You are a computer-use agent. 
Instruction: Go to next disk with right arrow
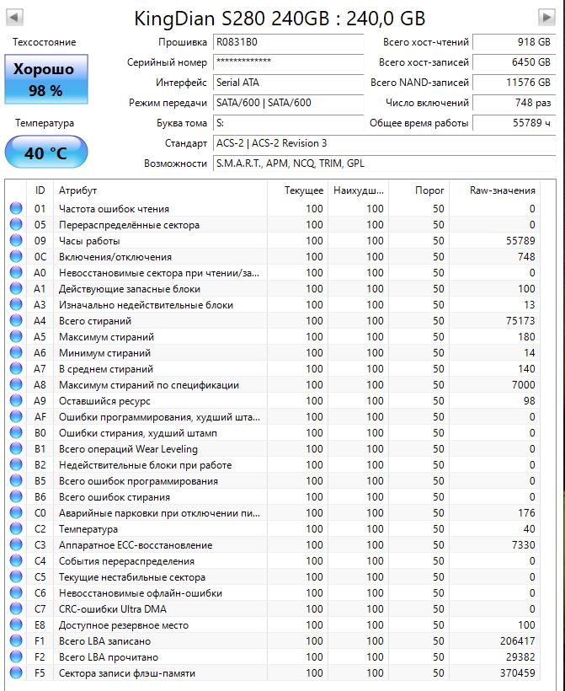click(x=546, y=18)
